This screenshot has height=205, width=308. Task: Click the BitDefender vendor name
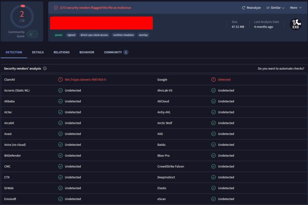coord(12,155)
